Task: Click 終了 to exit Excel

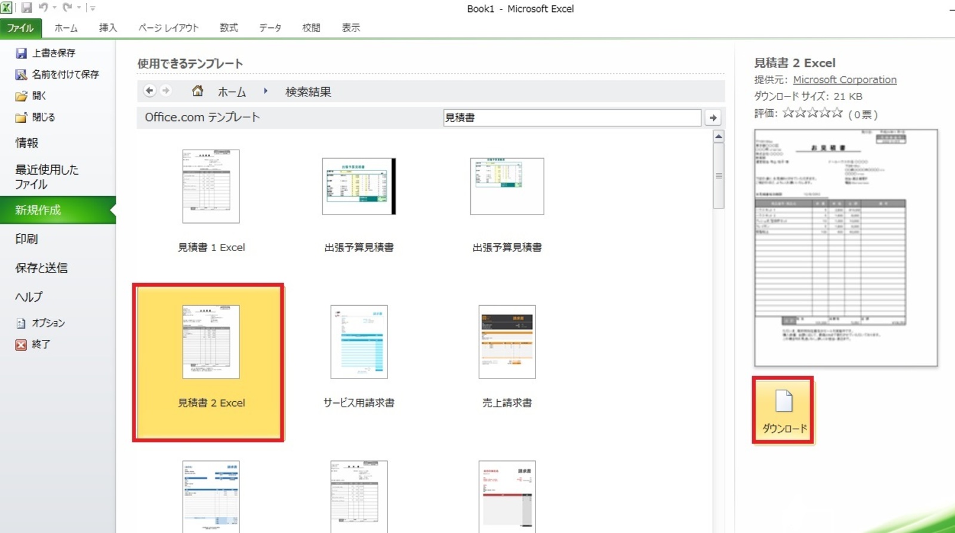Action: pyautogui.click(x=33, y=345)
